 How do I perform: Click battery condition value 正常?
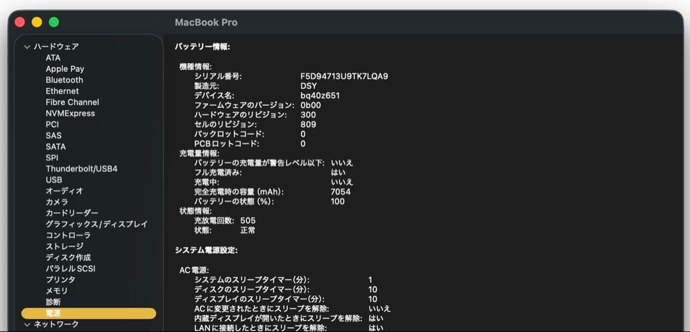point(248,230)
